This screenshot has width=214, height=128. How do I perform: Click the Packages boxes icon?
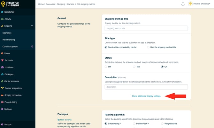coord(2,74)
